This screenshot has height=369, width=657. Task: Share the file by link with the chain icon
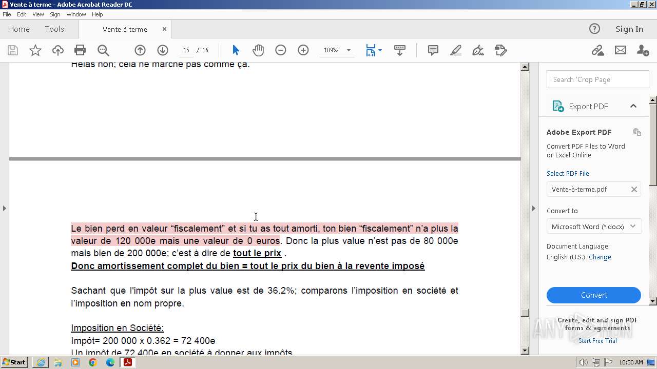[597, 50]
